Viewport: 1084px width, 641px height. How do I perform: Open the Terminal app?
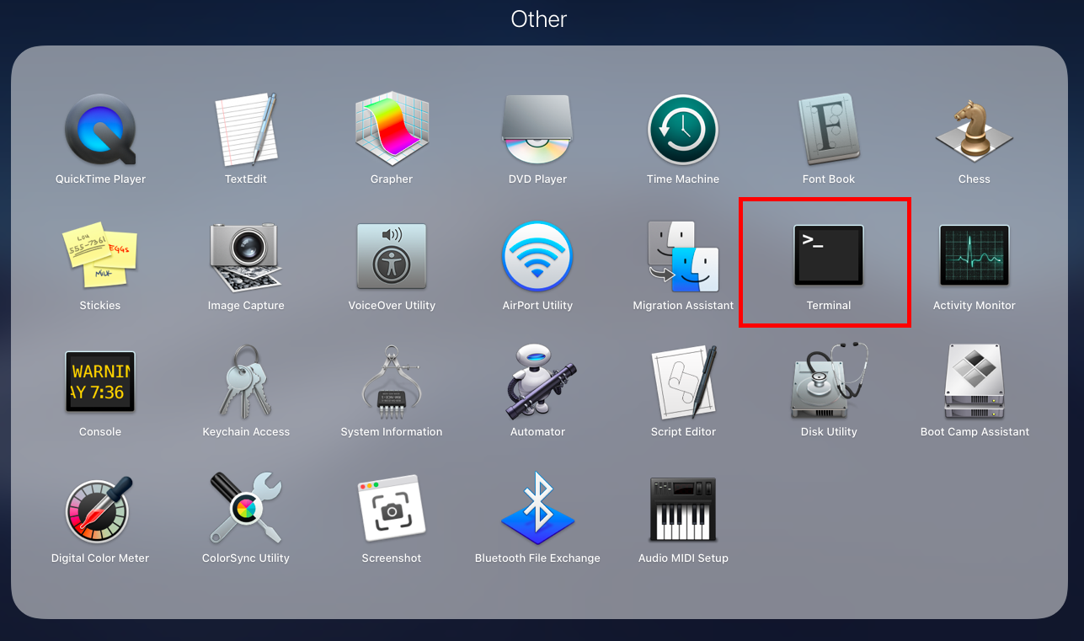pyautogui.click(x=829, y=257)
